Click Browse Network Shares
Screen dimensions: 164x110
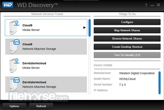[x=127, y=39]
